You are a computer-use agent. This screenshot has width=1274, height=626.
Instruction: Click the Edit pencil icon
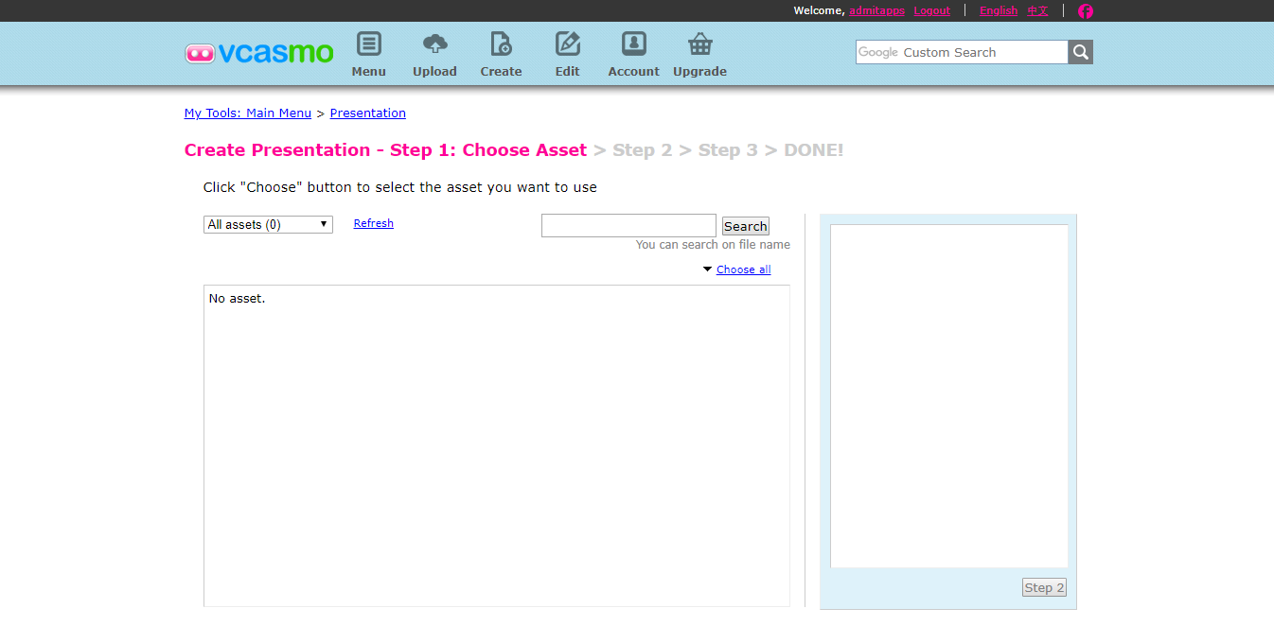pos(567,43)
